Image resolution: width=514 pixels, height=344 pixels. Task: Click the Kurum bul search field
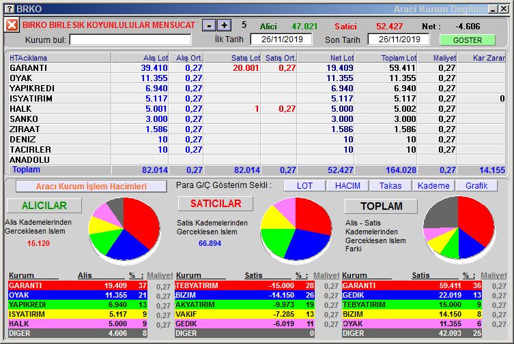(x=130, y=40)
